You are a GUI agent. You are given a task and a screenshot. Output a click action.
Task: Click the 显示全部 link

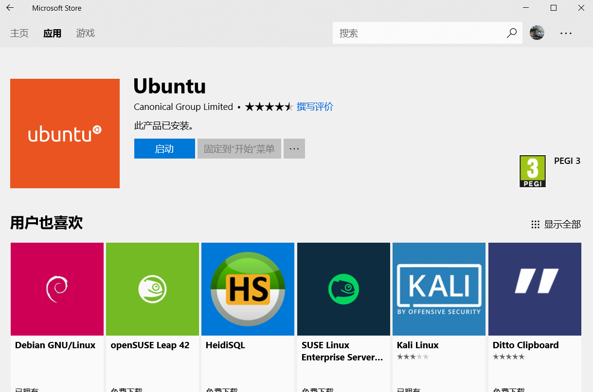point(562,224)
